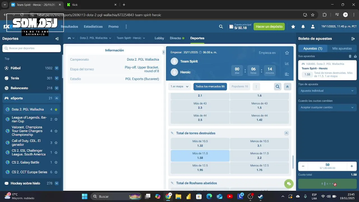Click Hacer un depósito button
The width and height of the screenshot is (359, 202).
pyautogui.click(x=269, y=27)
